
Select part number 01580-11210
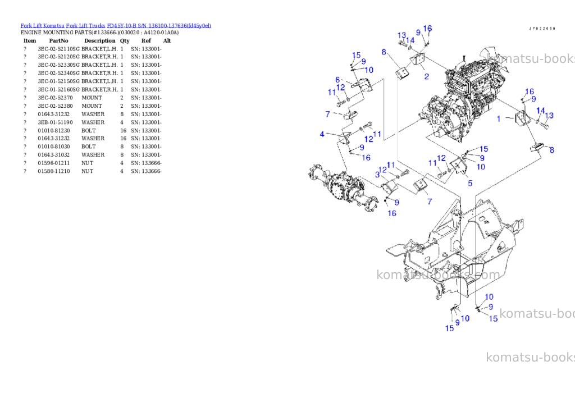[53, 171]
